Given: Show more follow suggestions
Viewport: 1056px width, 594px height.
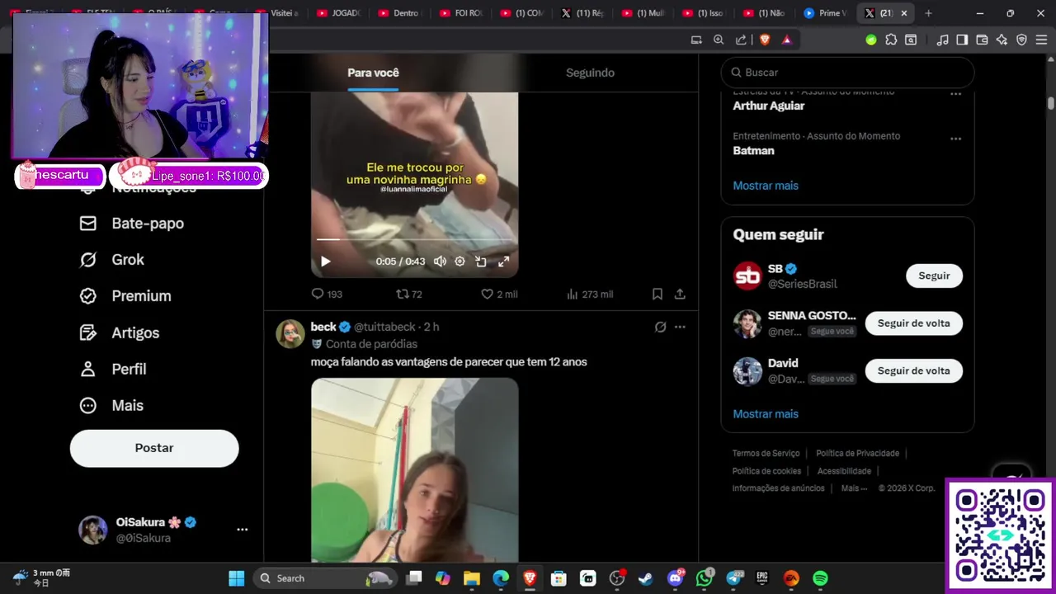Looking at the screenshot, I should [x=766, y=414].
